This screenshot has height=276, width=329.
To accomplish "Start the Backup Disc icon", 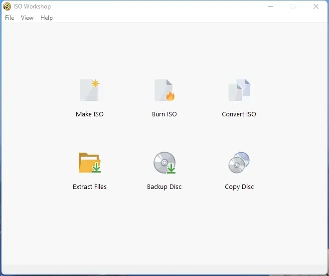I will tap(164, 163).
